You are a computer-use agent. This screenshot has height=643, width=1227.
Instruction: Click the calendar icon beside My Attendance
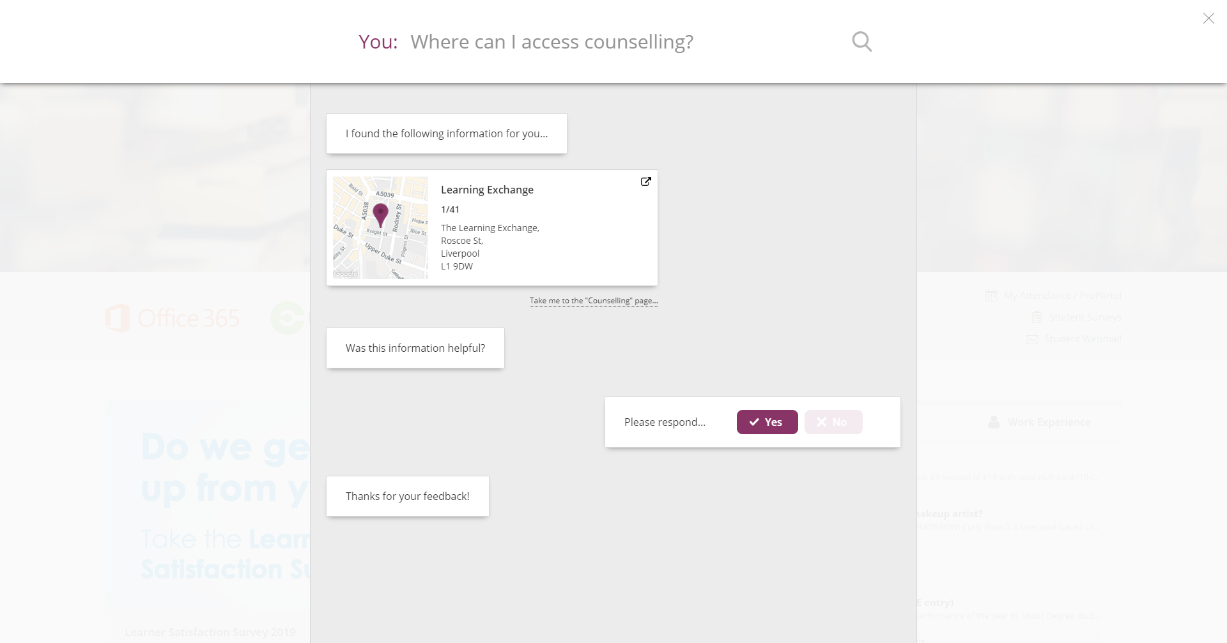click(991, 296)
